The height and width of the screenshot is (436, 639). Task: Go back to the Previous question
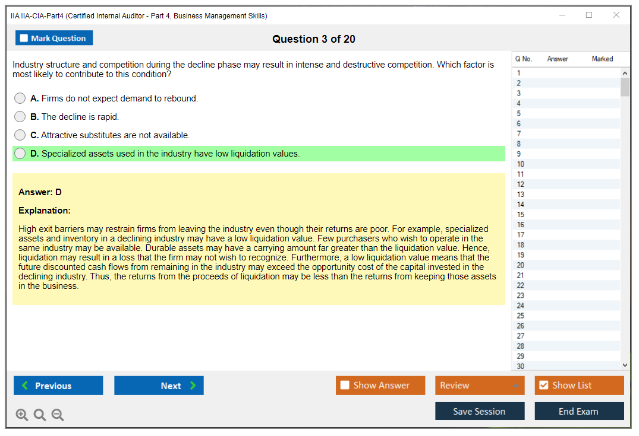click(x=58, y=386)
